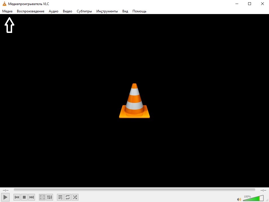The width and height of the screenshot is (269, 202).
Task: Click the VLC cone title bar icon
Action: click(x=5, y=4)
